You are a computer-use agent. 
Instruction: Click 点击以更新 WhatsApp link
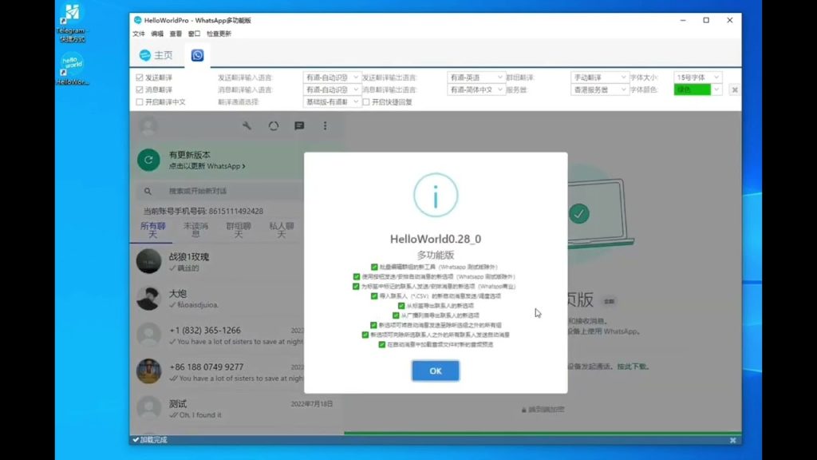pyautogui.click(x=207, y=166)
